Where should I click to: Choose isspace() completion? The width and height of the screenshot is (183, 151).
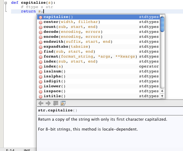pyautogui.click(x=98, y=91)
